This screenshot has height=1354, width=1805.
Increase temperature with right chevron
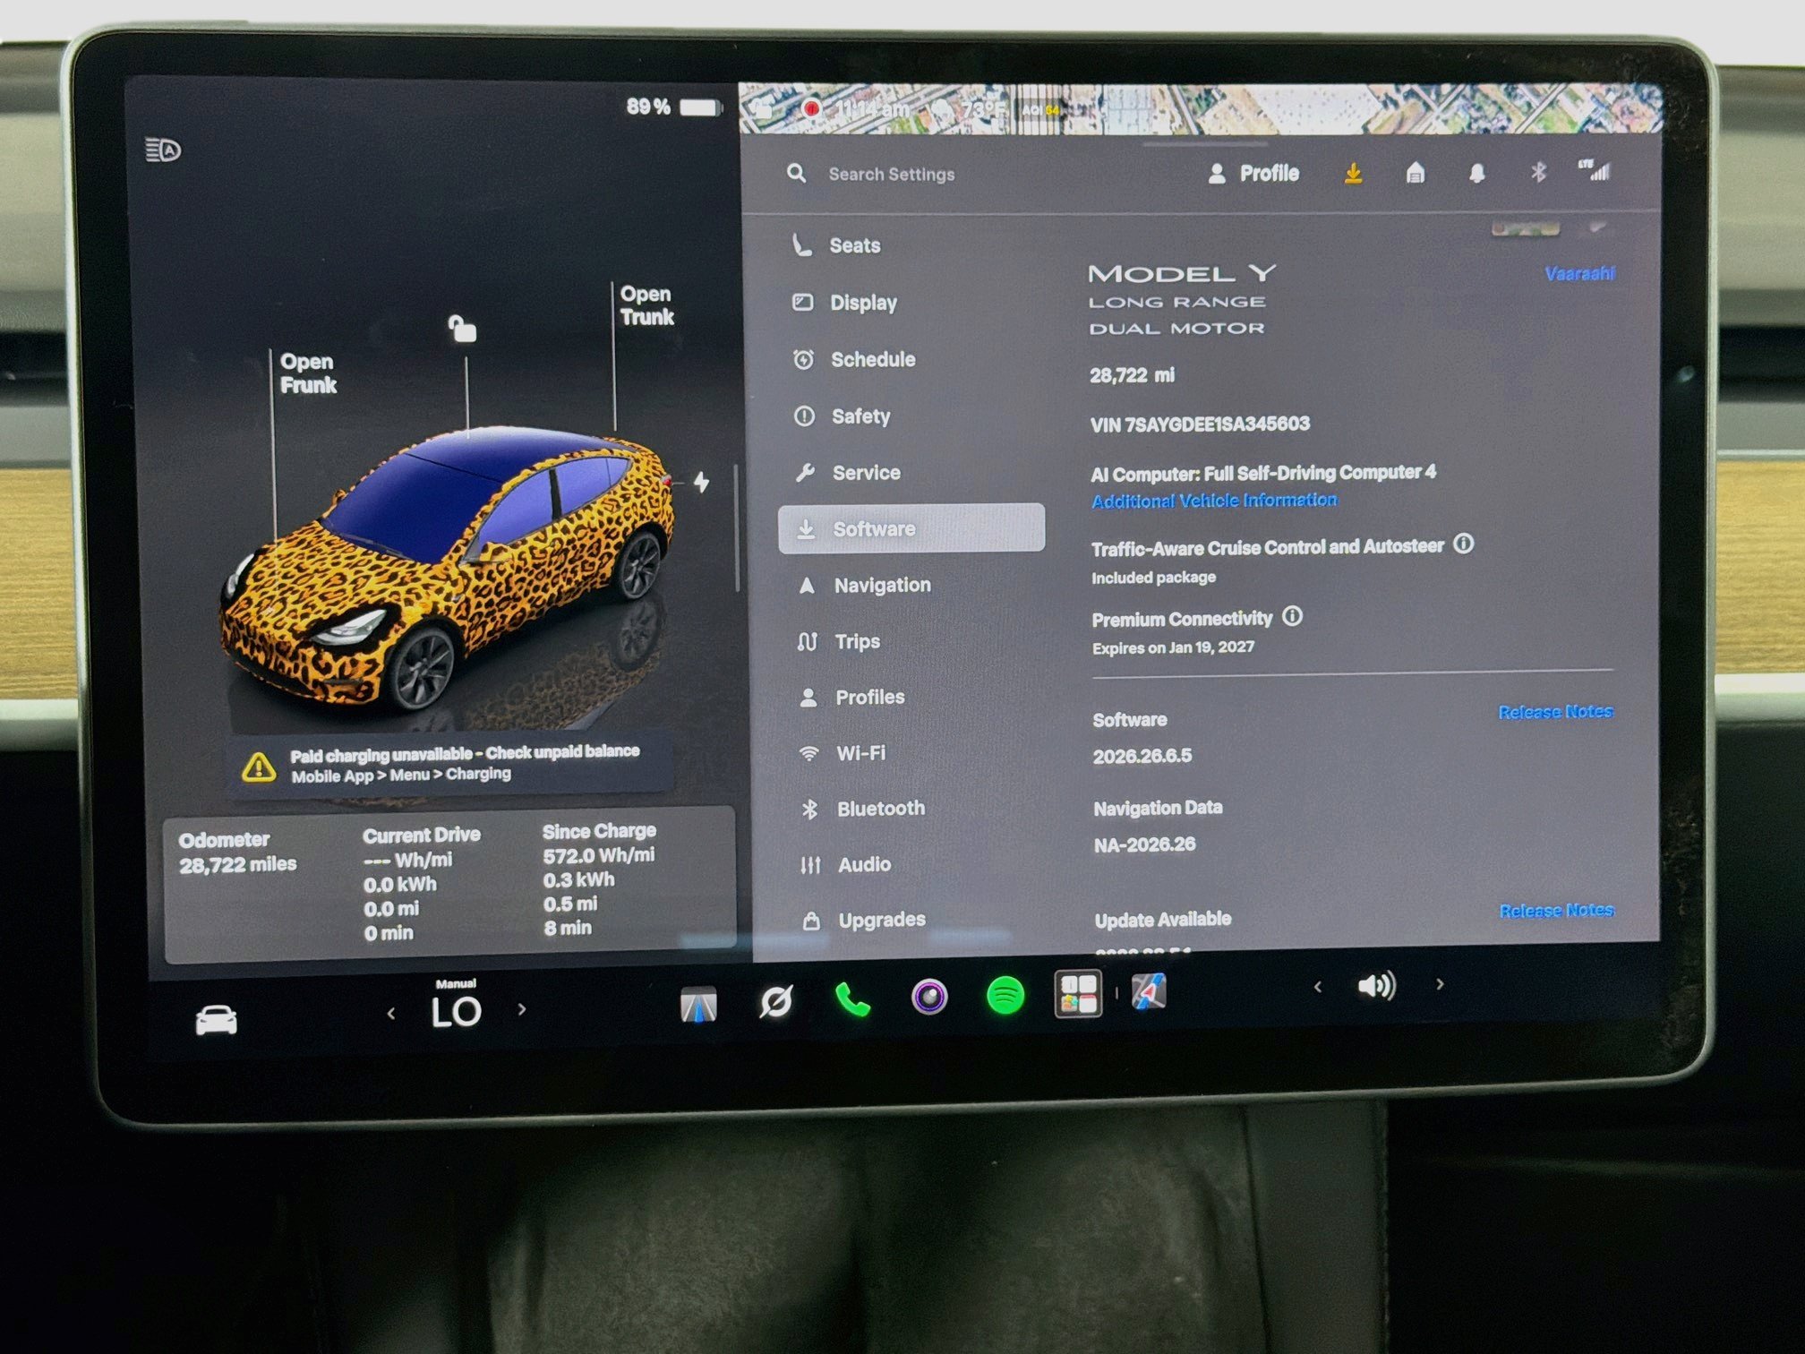[x=522, y=1009]
